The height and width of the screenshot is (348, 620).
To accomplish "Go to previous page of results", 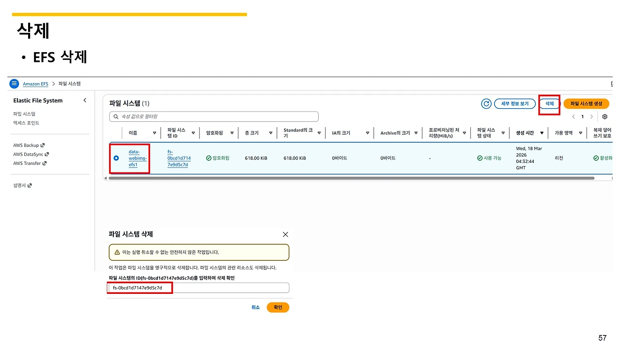I will (x=573, y=116).
